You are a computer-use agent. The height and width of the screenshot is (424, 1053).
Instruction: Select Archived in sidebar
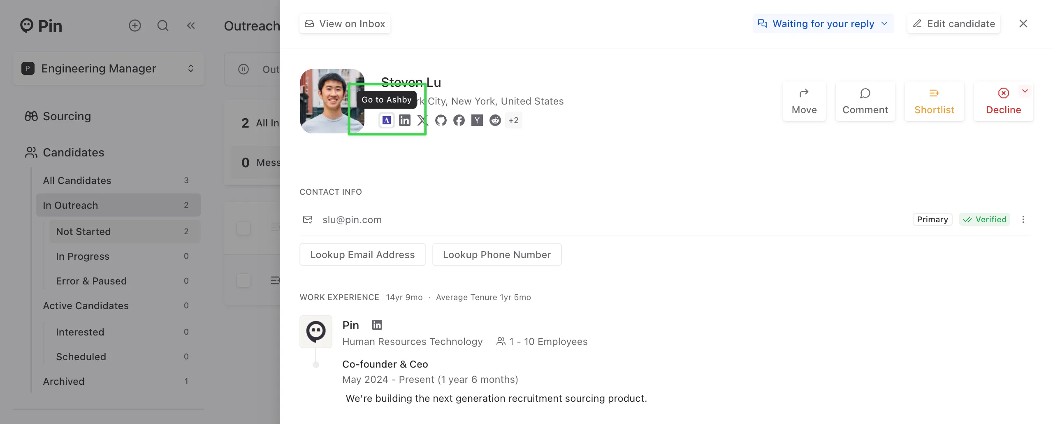point(118,381)
